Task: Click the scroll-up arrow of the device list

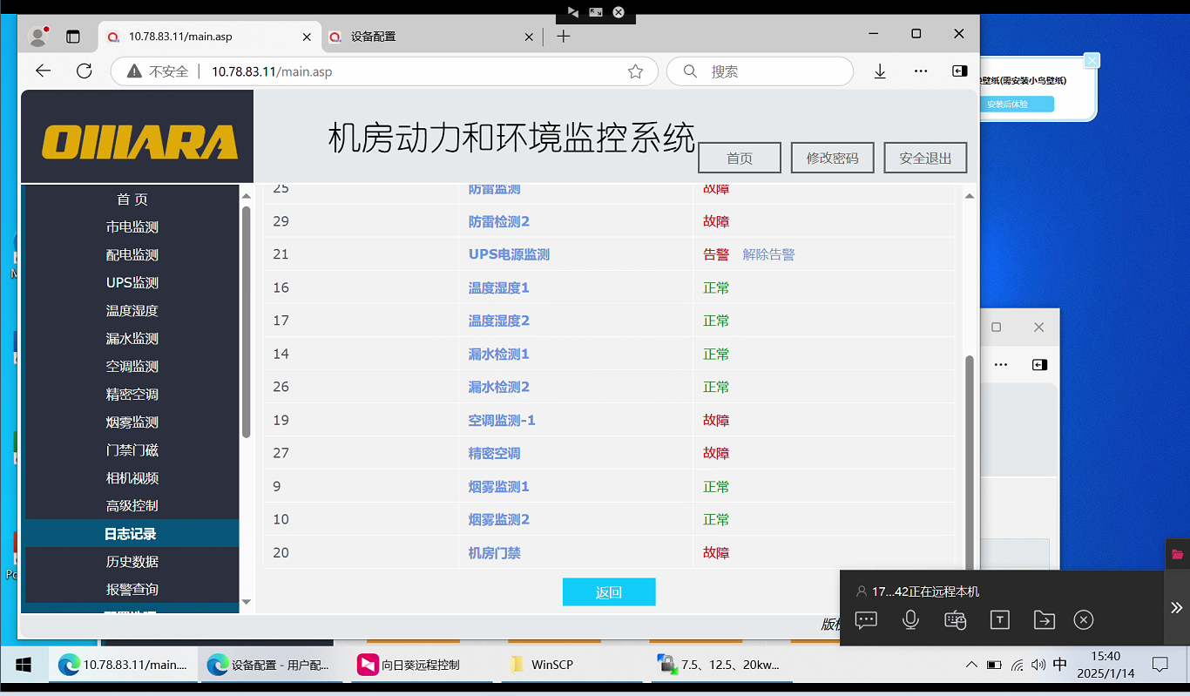Action: (969, 196)
